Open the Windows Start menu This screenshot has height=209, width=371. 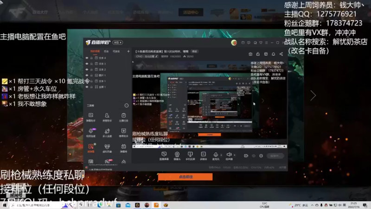tap(5, 205)
